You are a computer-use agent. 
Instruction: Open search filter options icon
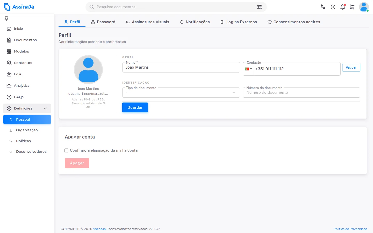click(259, 7)
